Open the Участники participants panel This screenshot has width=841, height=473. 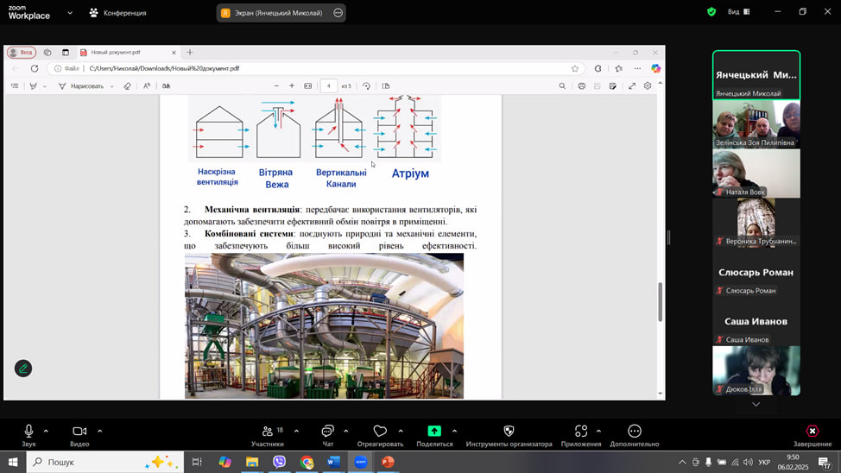pos(268,432)
